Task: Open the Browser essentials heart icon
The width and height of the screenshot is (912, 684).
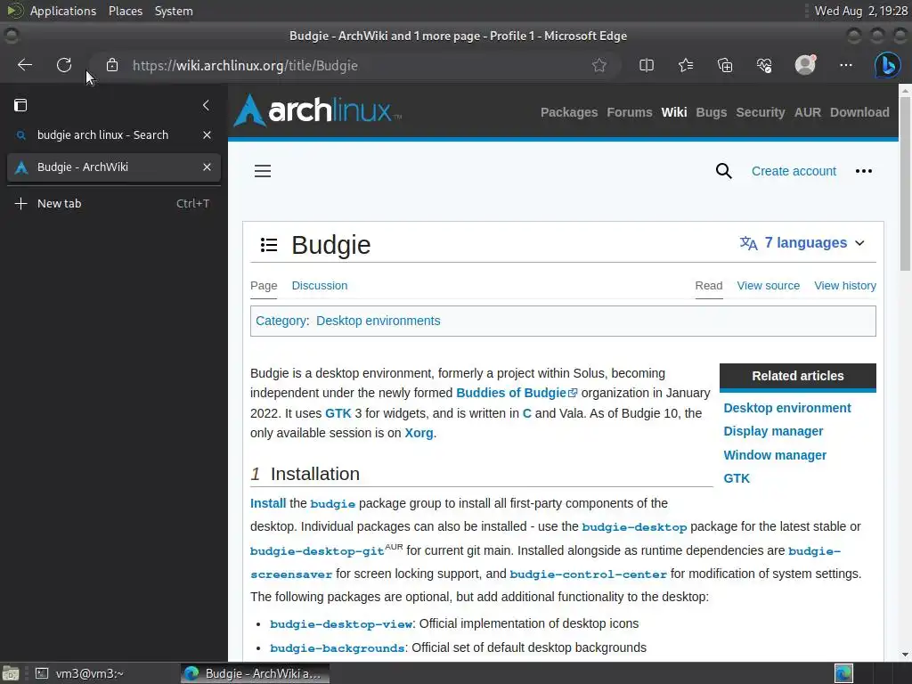Action: coord(764,65)
